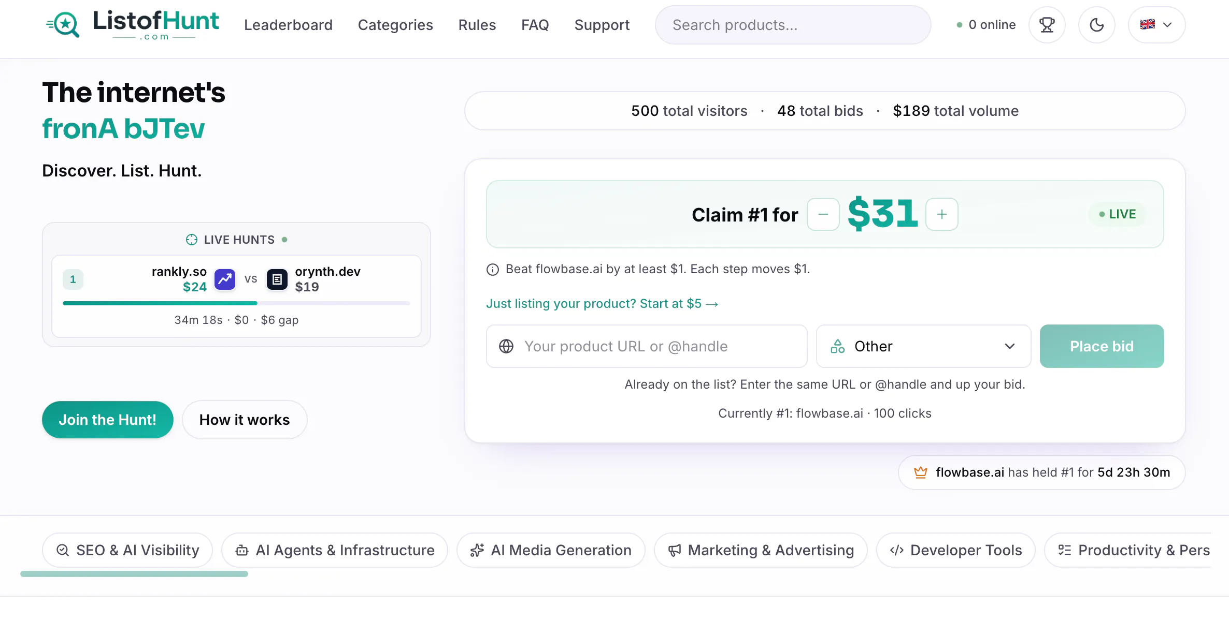The height and width of the screenshot is (621, 1229).
Task: Click the $24 rankly.so bid value
Action: [195, 287]
